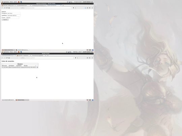Close the Ingreso de Alumnos tab

tap(61, 5)
